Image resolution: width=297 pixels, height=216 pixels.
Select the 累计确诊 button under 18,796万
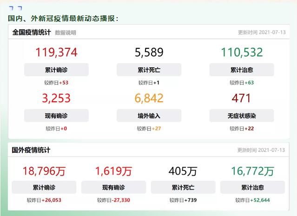pyautogui.click(x=44, y=188)
